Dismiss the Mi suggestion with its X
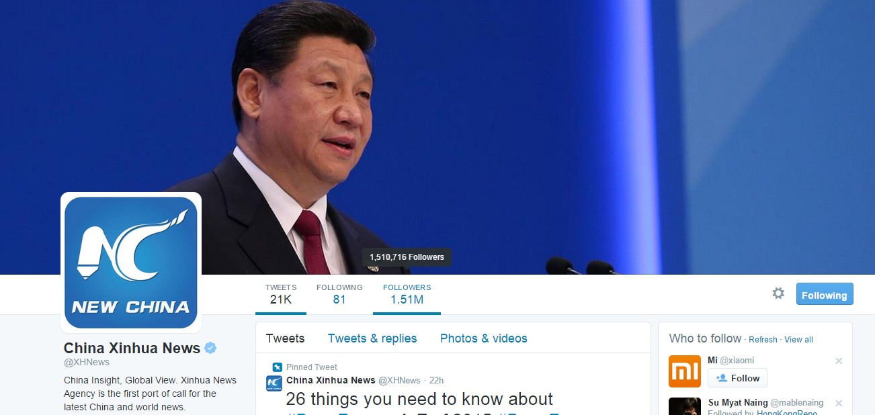 pos(839,361)
